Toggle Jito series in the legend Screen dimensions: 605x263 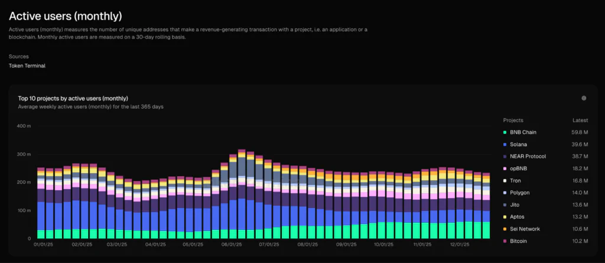(515, 205)
